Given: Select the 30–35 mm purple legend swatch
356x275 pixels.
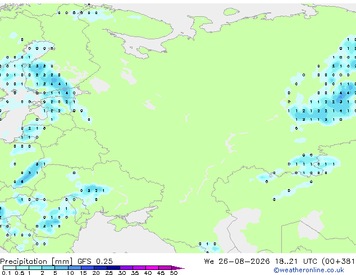Looking at the screenshot, I should pyautogui.click(x=126, y=268).
